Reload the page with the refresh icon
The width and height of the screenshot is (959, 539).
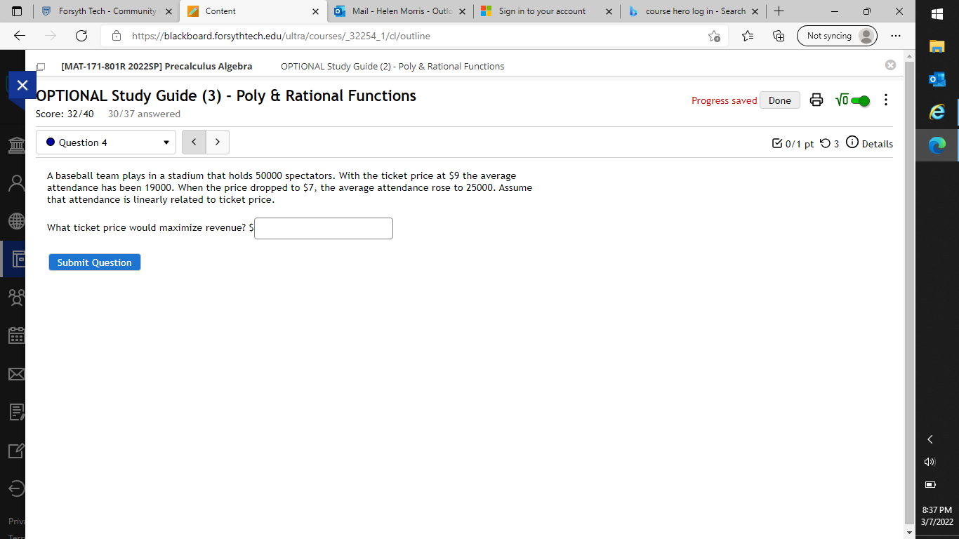tap(81, 36)
